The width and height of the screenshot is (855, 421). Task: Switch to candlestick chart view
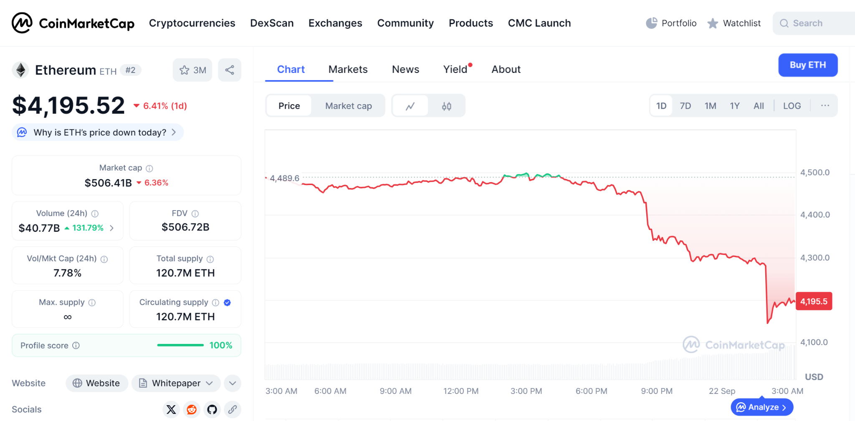(446, 106)
